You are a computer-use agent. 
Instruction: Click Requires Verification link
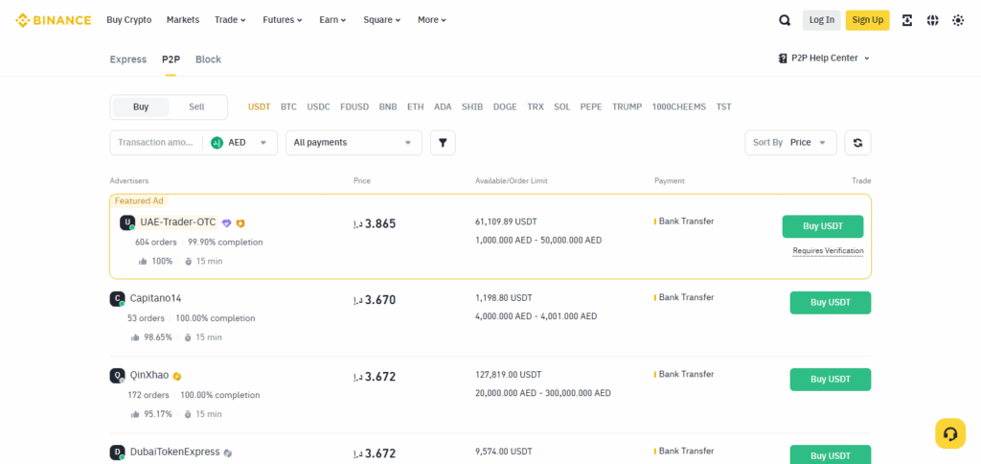pos(828,251)
